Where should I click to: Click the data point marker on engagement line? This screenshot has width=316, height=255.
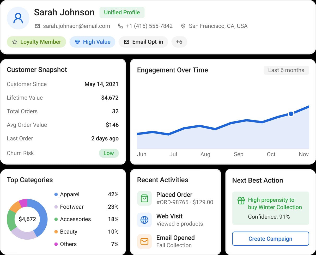pyautogui.click(x=291, y=114)
